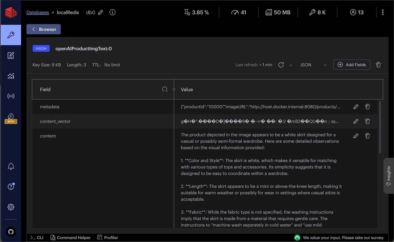Viewport: 394px width, 242px height.
Task: Open the Workbench from the sidebar
Action: click(x=11, y=55)
